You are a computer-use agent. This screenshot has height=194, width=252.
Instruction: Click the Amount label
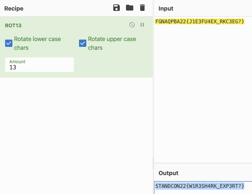[x=17, y=62]
